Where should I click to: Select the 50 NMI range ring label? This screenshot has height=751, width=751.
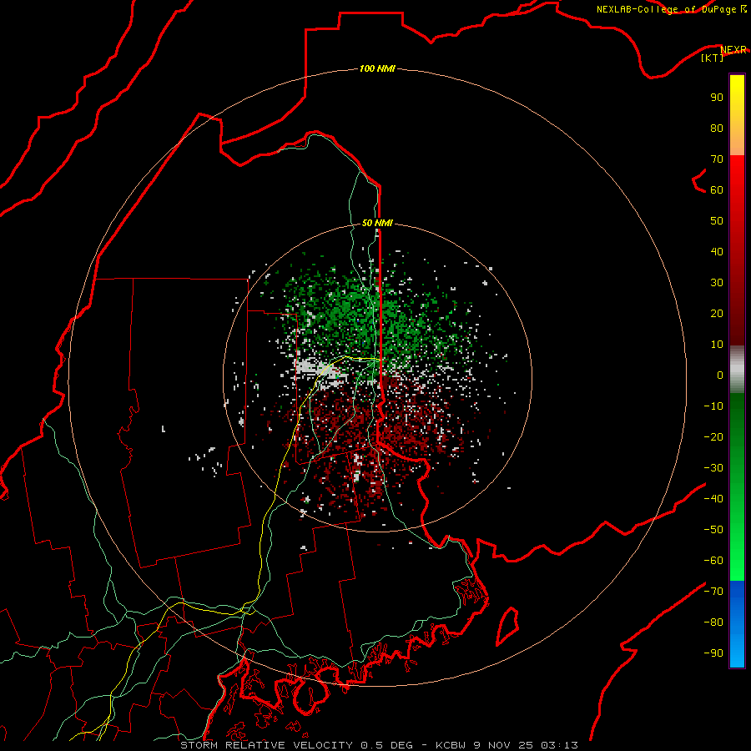tap(377, 223)
